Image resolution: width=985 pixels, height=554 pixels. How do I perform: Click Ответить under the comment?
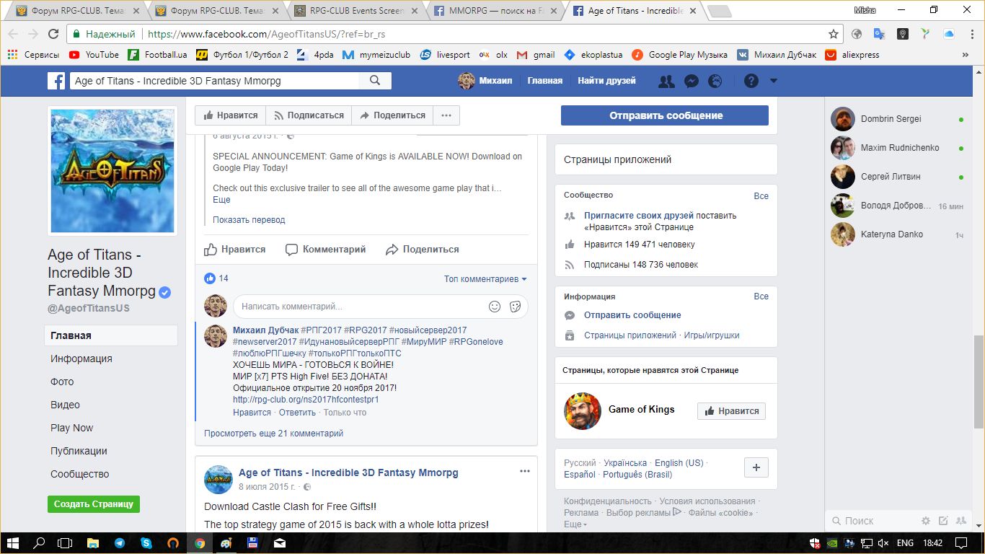297,413
